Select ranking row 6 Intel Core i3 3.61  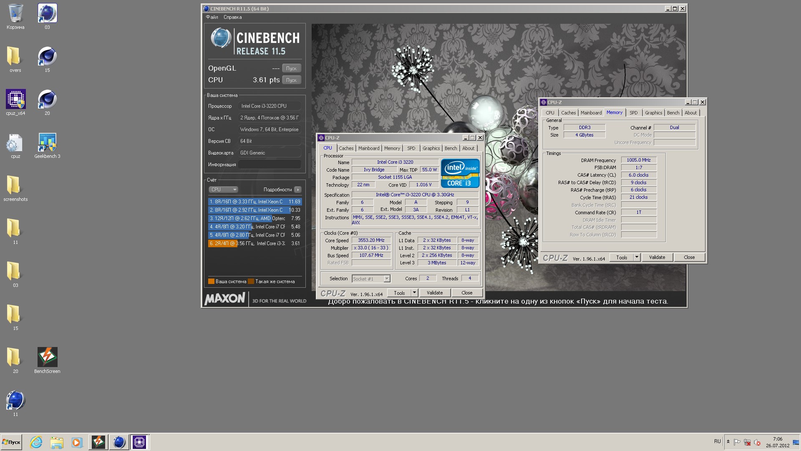click(254, 243)
